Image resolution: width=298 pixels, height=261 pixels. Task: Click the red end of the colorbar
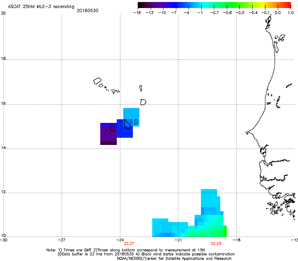click(288, 5)
